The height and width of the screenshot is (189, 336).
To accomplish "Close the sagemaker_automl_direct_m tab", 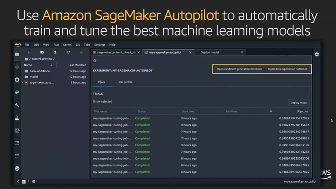I will [x=139, y=52].
